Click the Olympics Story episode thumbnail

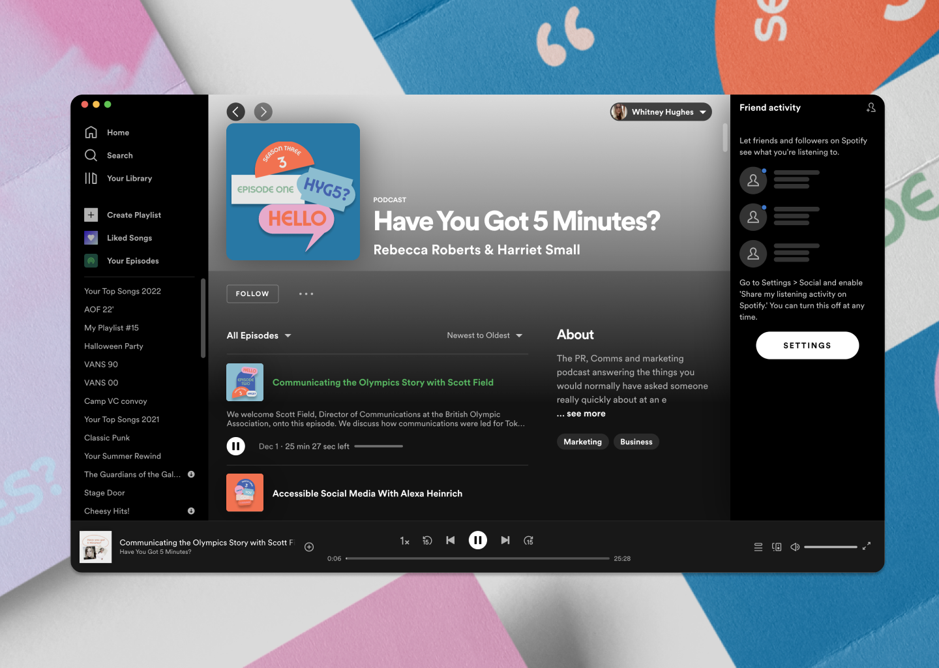tap(245, 382)
